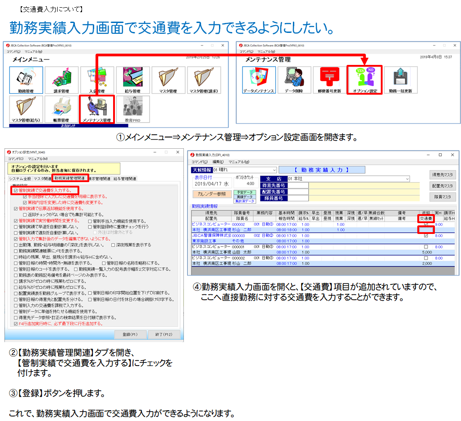Select the 給与管理関連 tab
The width and height of the screenshot is (461, 421).
click(x=124, y=178)
